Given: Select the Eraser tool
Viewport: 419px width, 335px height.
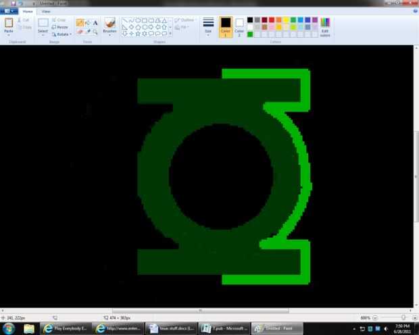Looking at the screenshot, I should [x=80, y=32].
